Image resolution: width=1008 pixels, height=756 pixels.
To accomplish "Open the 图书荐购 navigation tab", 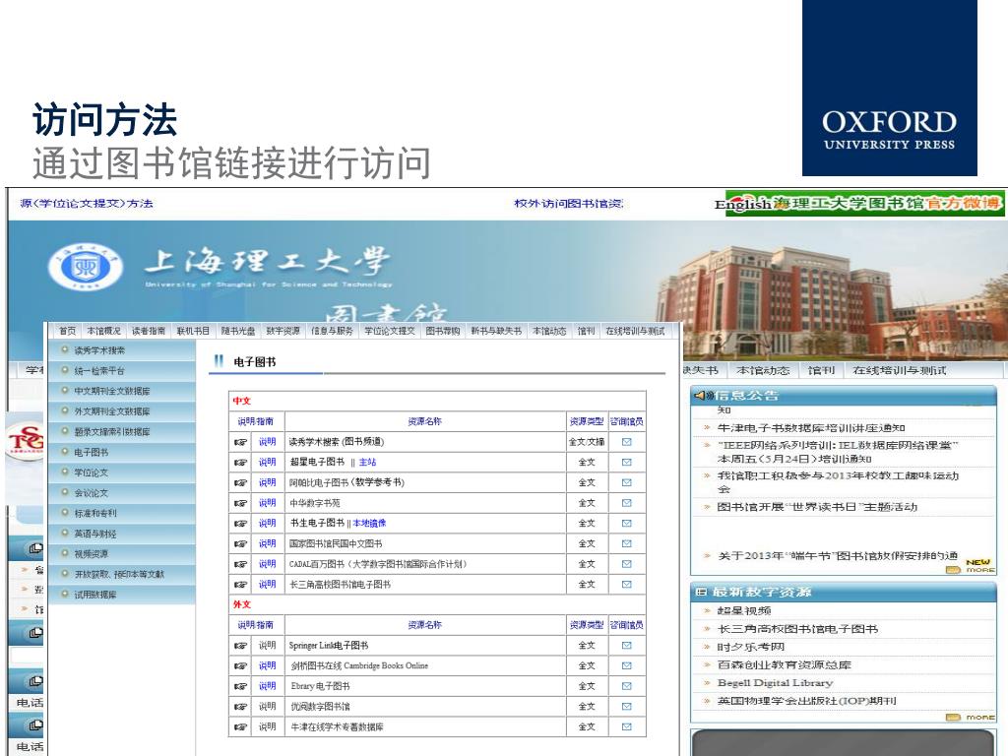I will [x=443, y=331].
